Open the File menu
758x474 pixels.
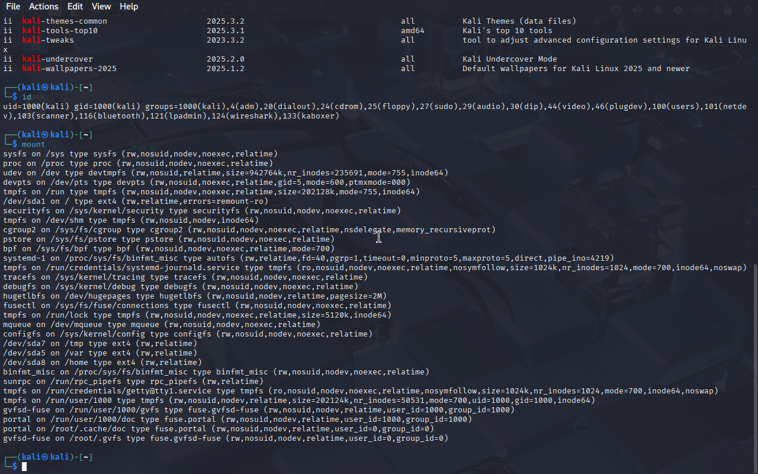(12, 7)
